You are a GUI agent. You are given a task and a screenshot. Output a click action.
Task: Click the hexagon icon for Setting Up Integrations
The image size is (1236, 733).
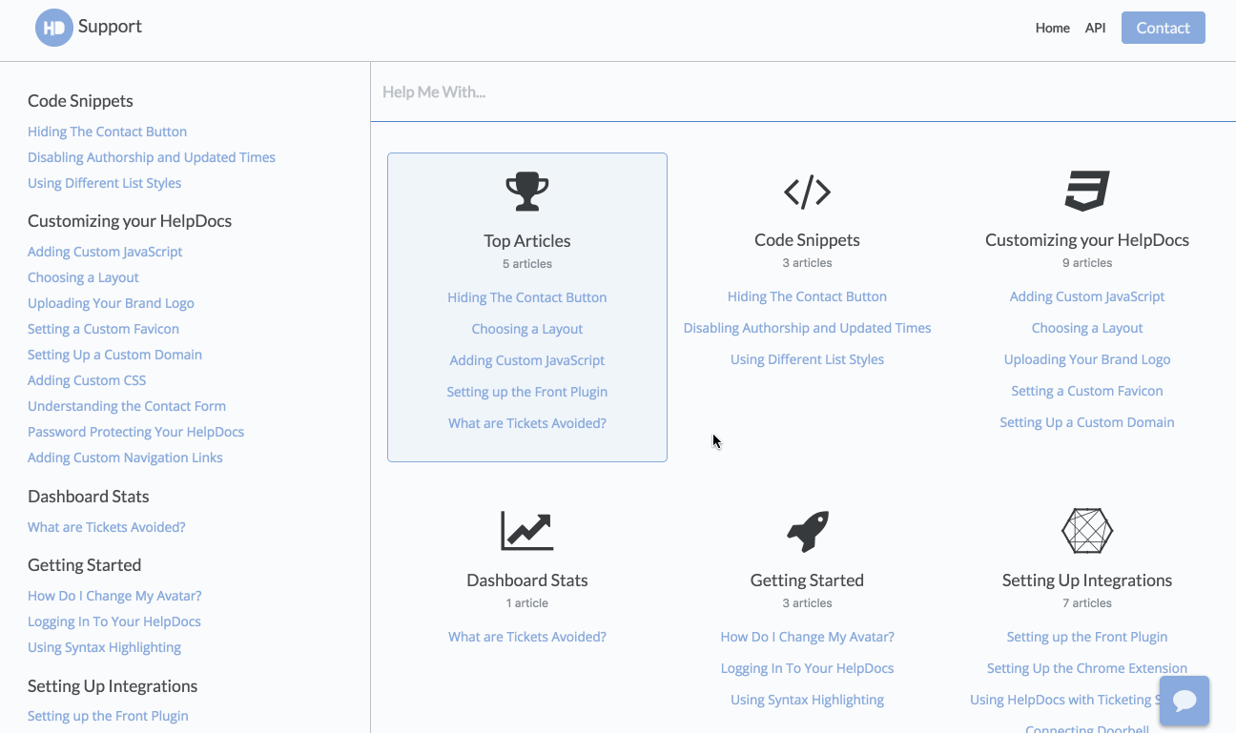(x=1087, y=531)
